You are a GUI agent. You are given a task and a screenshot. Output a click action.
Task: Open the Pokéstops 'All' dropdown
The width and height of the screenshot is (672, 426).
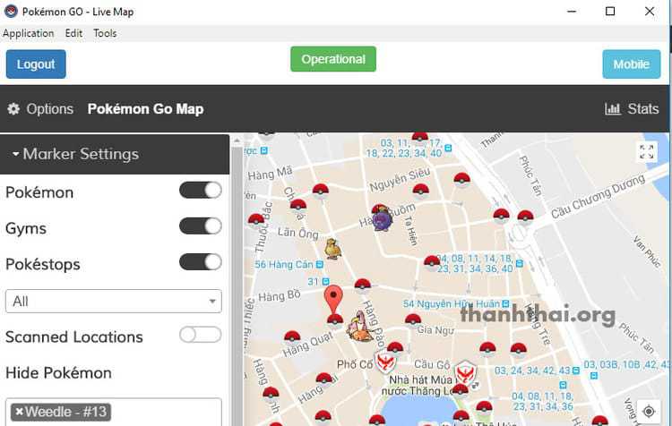coord(113,302)
